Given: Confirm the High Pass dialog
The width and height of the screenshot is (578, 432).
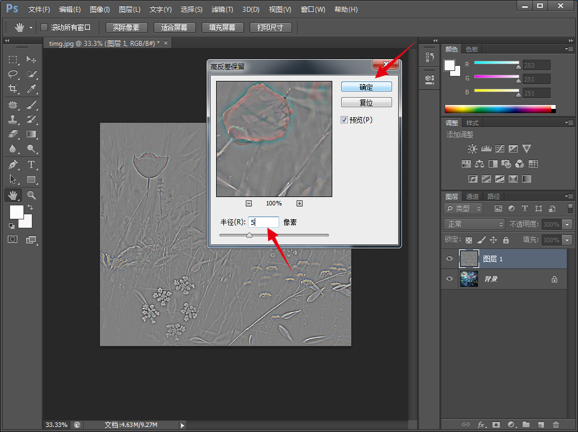Looking at the screenshot, I should click(x=366, y=87).
